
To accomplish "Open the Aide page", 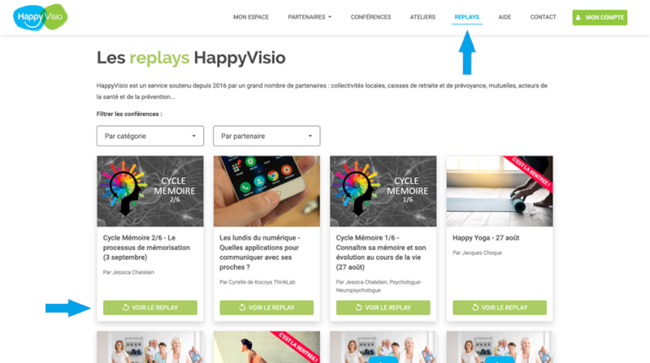I will [505, 17].
